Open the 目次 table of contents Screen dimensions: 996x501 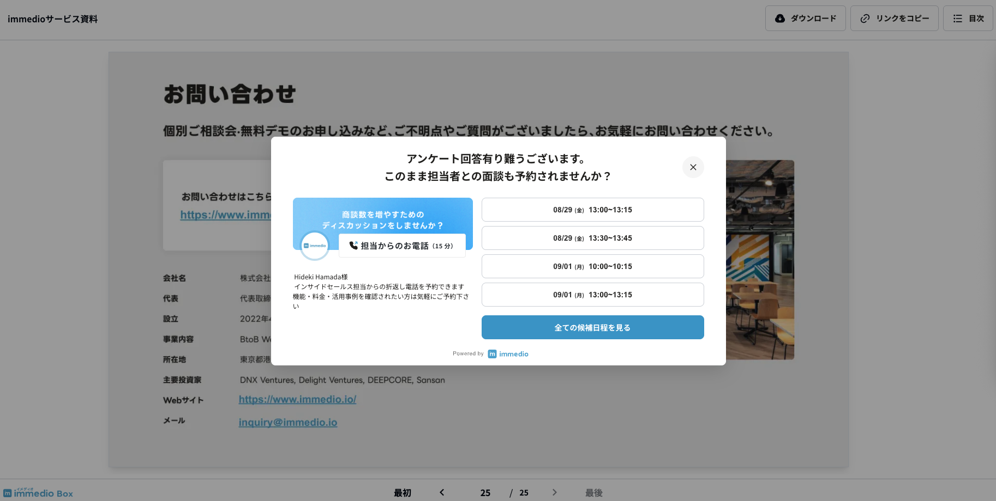(968, 19)
